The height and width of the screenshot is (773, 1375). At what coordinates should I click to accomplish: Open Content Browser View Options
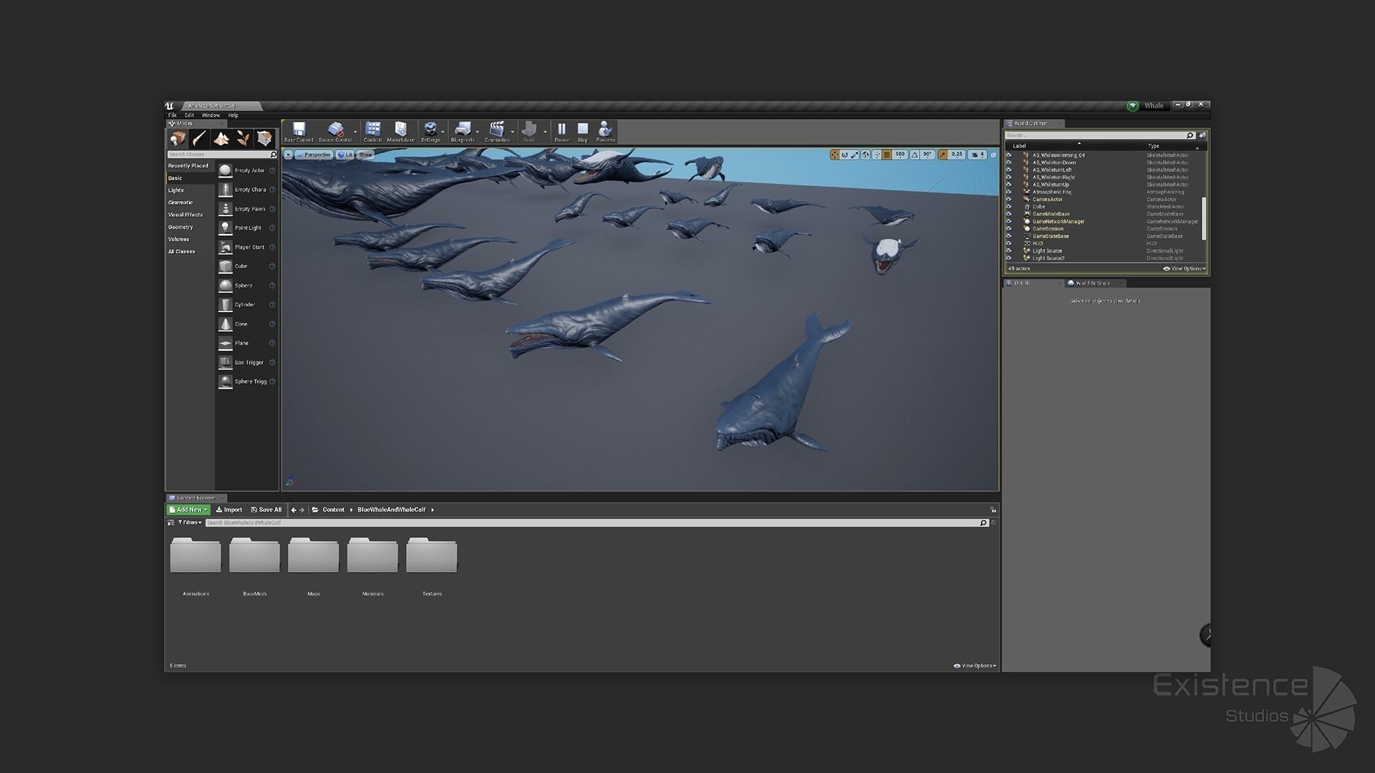point(975,666)
